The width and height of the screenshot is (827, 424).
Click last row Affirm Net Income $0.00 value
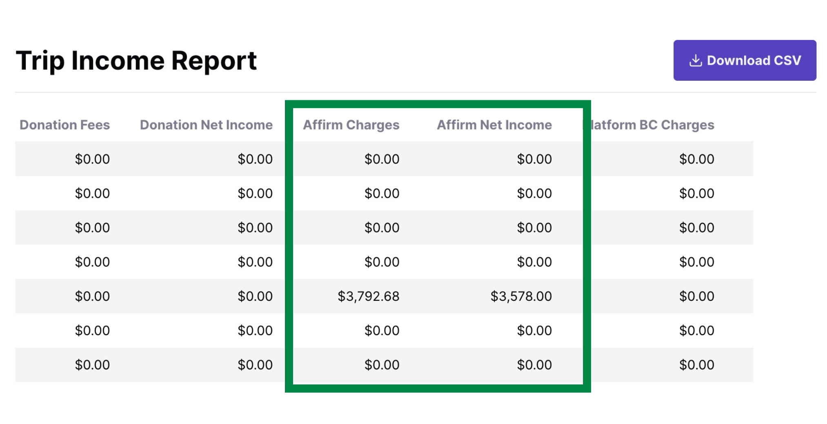[x=534, y=365]
